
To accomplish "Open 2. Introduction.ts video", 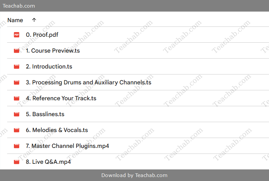I will coord(49,67).
